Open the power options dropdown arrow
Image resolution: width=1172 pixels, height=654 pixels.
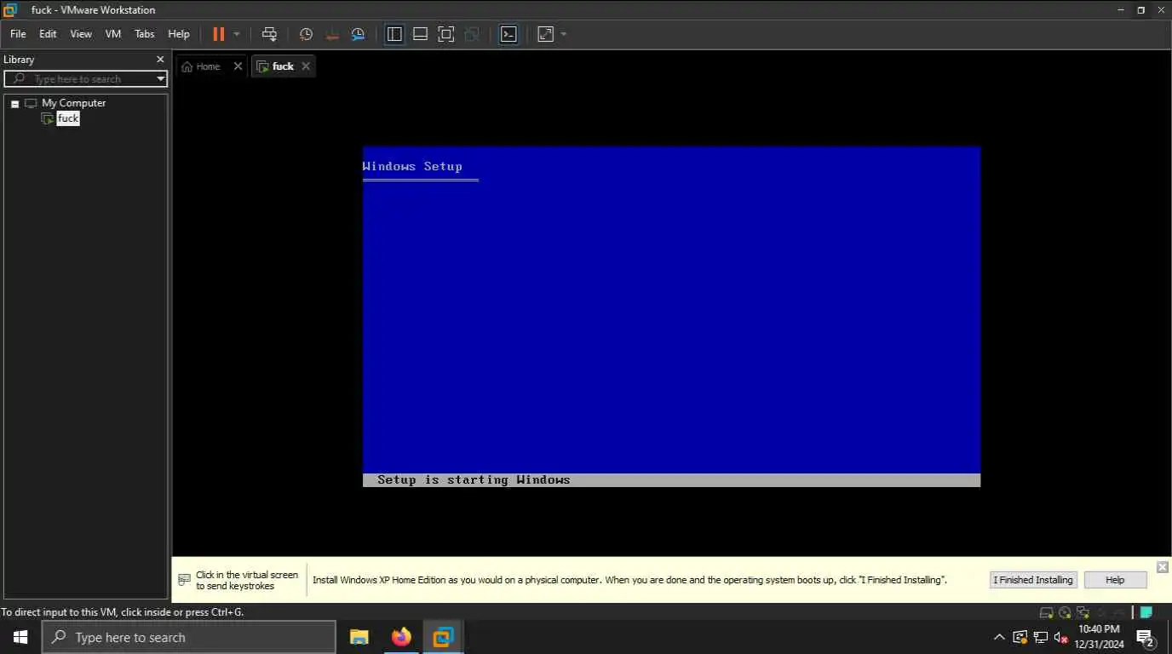[x=237, y=34]
